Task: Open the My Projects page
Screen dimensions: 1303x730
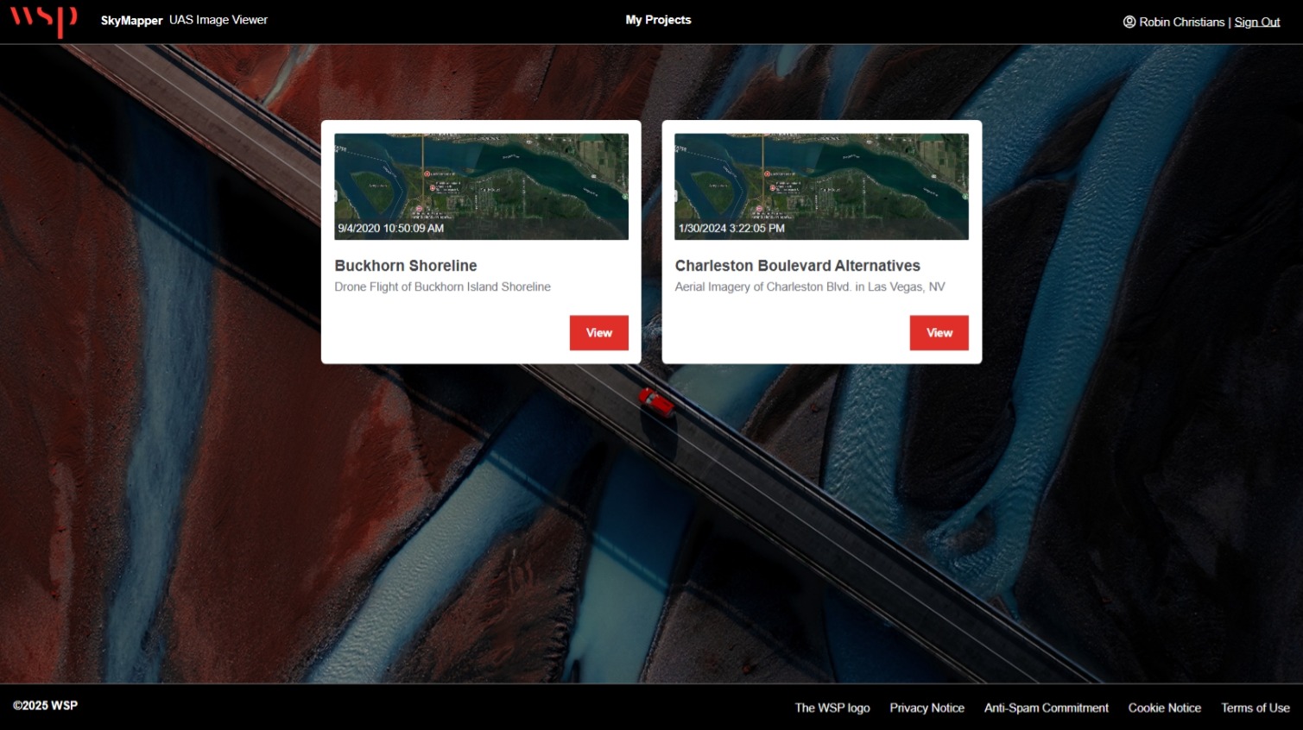Action: click(658, 20)
